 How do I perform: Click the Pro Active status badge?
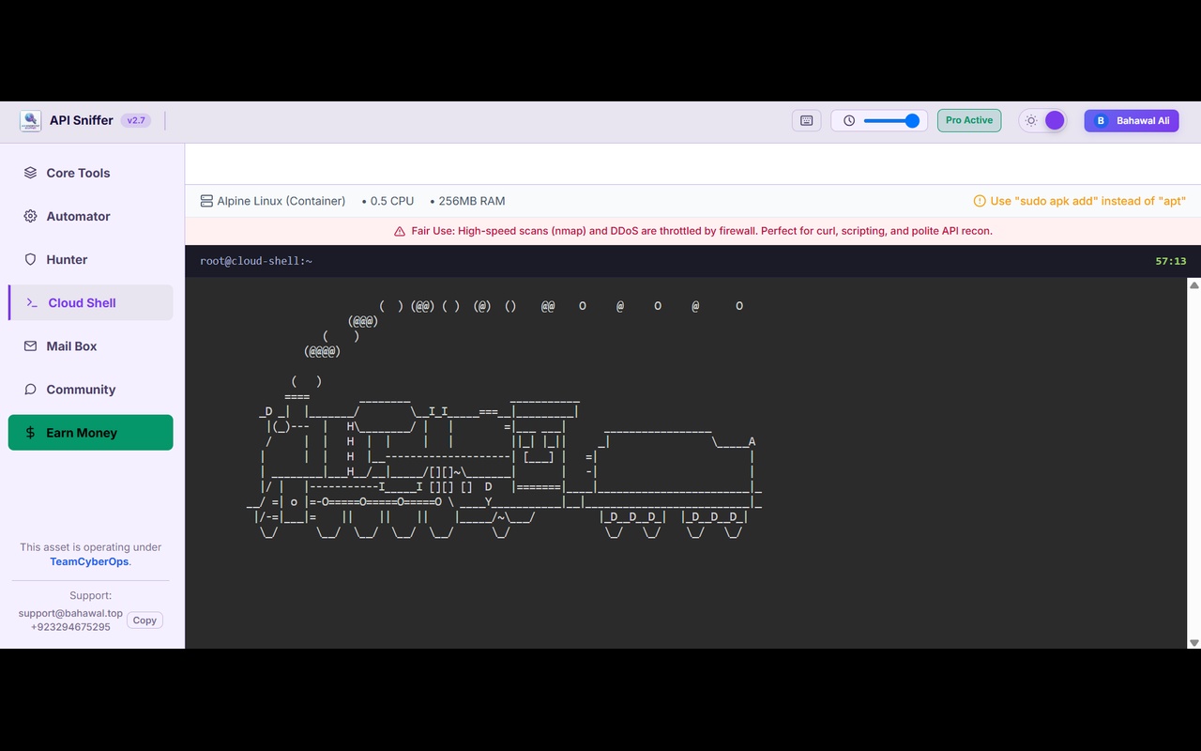[969, 120]
